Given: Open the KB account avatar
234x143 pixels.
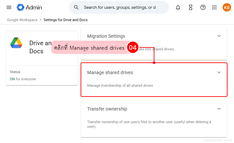Looking at the screenshot, I should [x=227, y=7].
